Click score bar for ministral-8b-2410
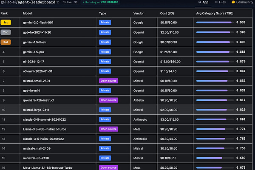 pyautogui.click(x=215, y=158)
